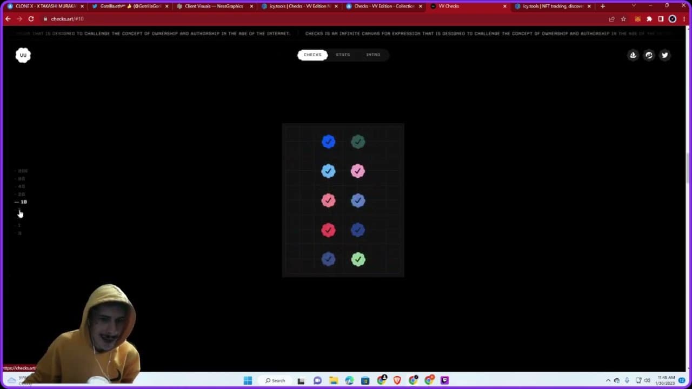The width and height of the screenshot is (692, 389).
Task: Open the Windows Start menu
Action: 248,380
